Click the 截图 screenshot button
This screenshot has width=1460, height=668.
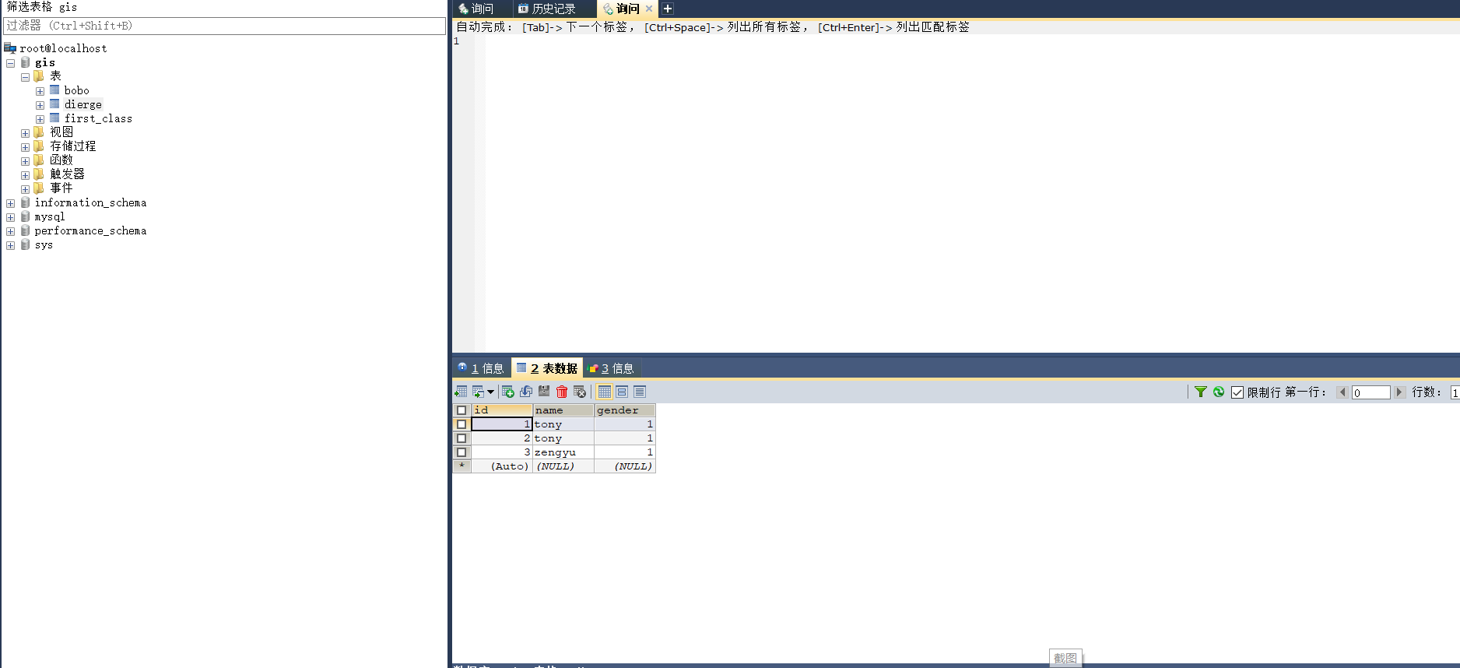click(1065, 659)
